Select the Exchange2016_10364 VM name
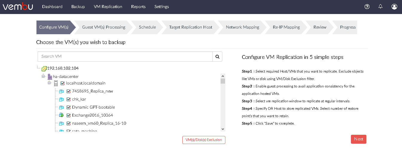This screenshot has height=155, width=402. (x=92, y=115)
